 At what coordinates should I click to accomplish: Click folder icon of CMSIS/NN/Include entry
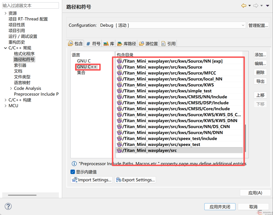[x=119, y=97]
